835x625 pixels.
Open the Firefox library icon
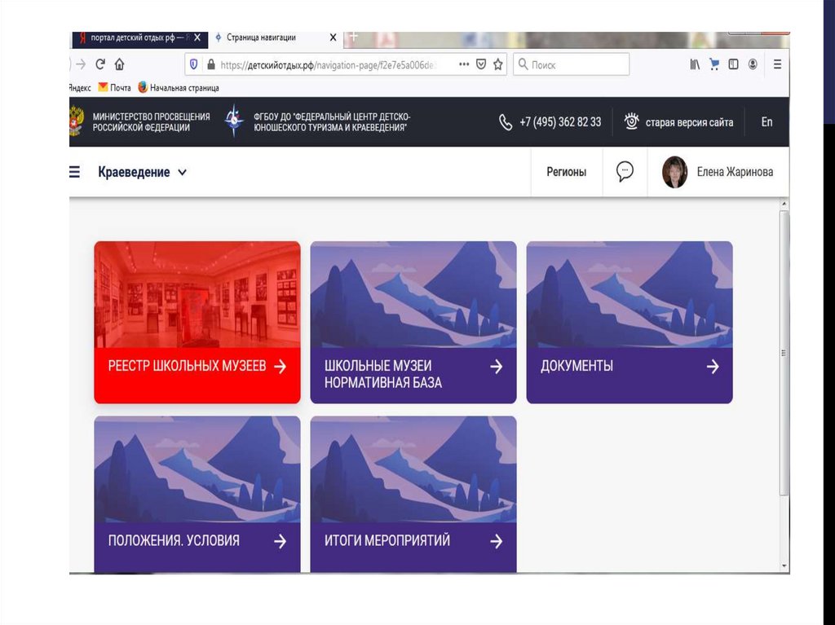(x=695, y=64)
